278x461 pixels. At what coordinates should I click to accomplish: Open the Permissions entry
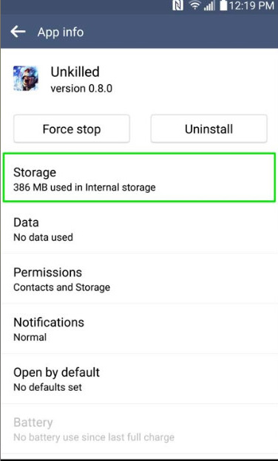click(x=139, y=279)
